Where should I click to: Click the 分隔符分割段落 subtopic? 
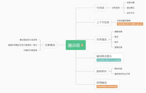coord(30,50)
